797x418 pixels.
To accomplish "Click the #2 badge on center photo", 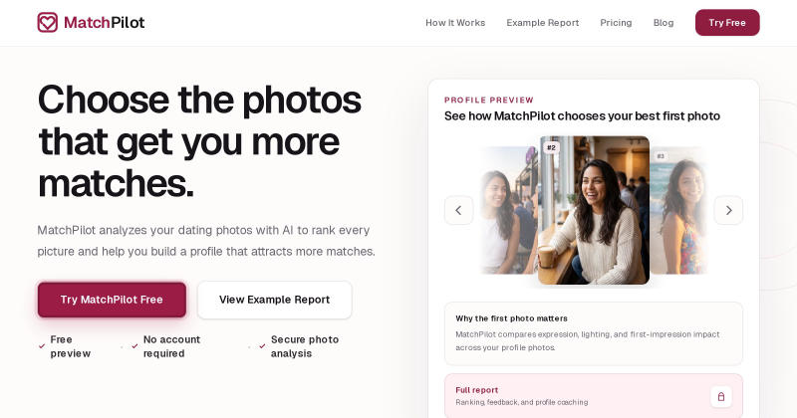I will (x=551, y=148).
